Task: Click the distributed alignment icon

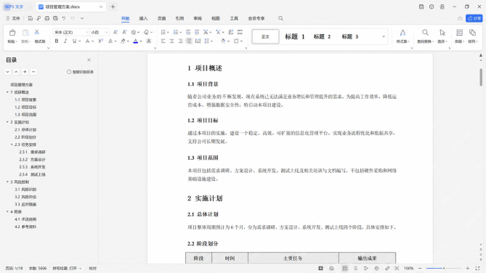Action: [198, 41]
